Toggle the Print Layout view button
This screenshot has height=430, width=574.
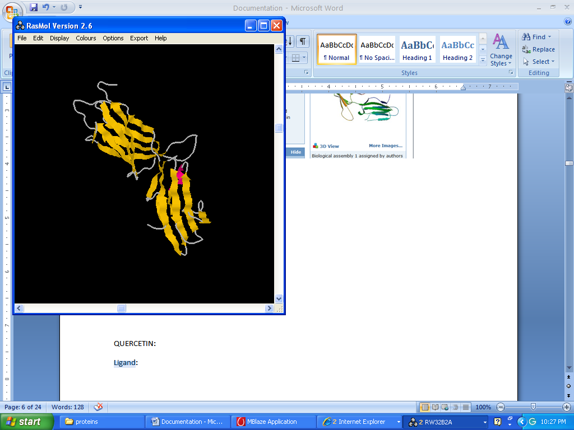click(425, 407)
